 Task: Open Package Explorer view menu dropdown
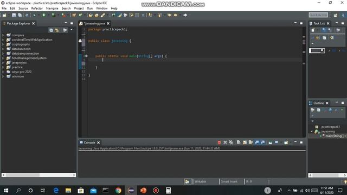point(72,30)
